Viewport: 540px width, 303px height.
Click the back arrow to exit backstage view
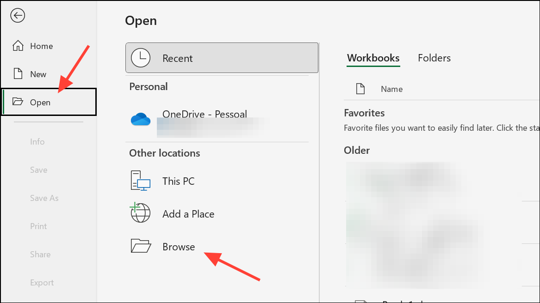pyautogui.click(x=17, y=15)
